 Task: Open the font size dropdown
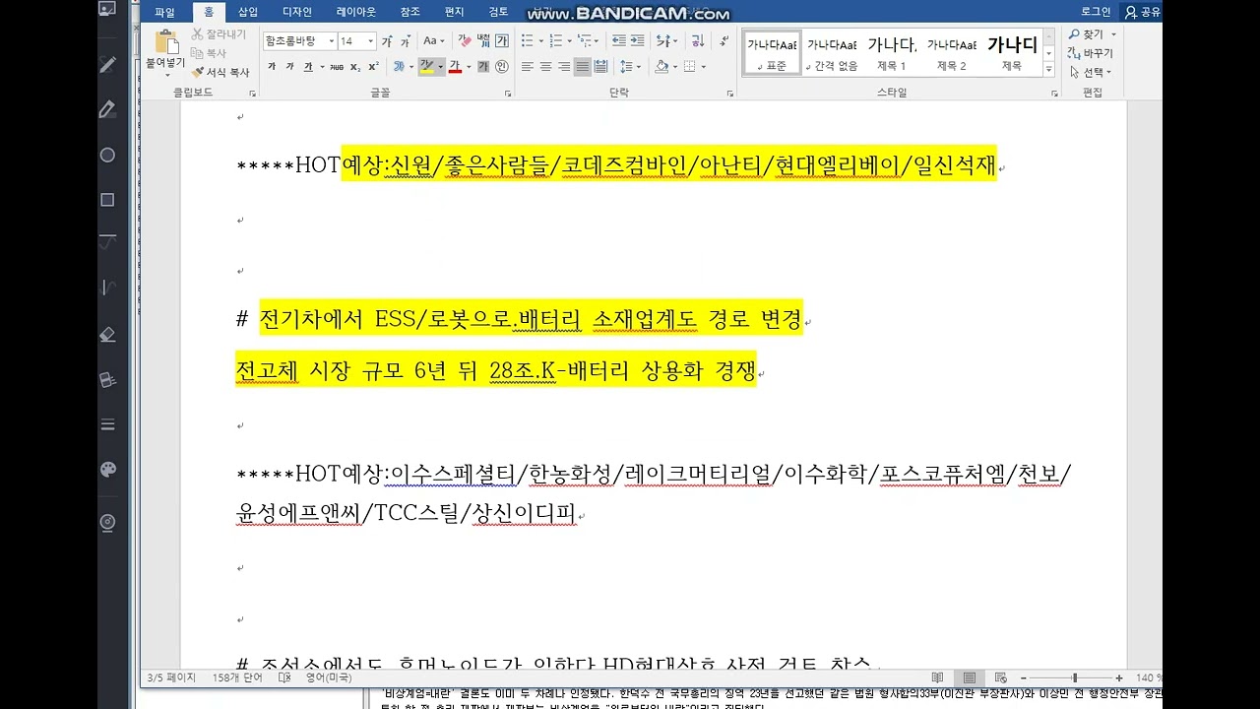370,41
